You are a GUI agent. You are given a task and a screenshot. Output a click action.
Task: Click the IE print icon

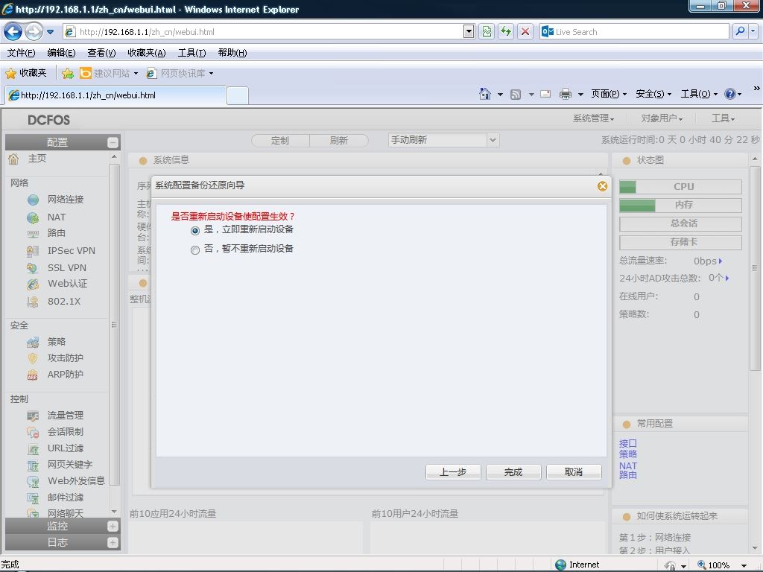point(566,94)
